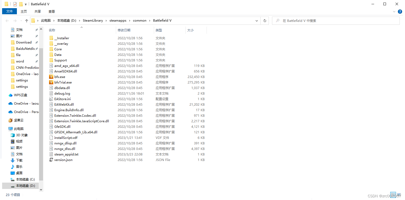
Task: Open bfv.exe by its red application icon
Action: 51,77
